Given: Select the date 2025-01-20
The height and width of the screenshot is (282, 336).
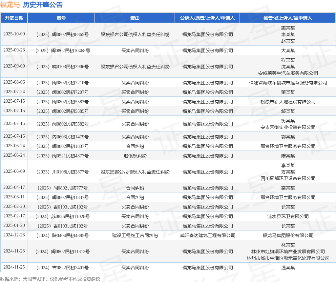Looking at the screenshot, I should [x=14, y=226].
